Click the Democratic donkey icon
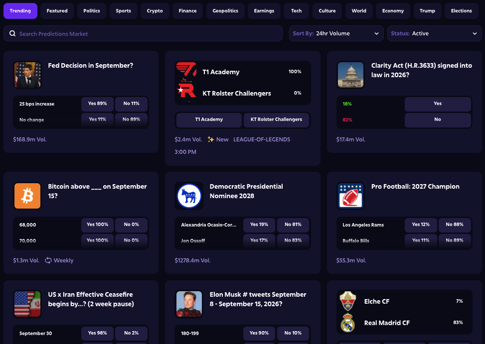This screenshot has width=485, height=344. (x=189, y=196)
